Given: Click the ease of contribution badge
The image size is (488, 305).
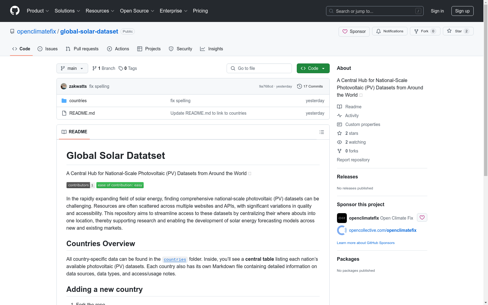Looking at the screenshot, I should pos(120,185).
